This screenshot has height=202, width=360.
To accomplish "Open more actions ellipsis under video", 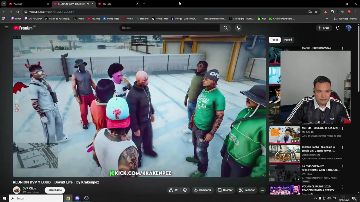I will click(x=262, y=190).
